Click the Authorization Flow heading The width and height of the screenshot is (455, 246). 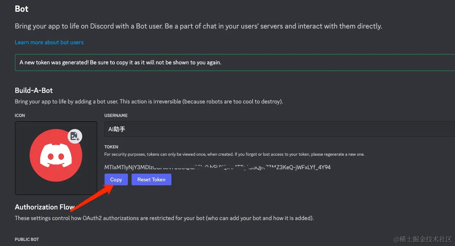[45, 207]
